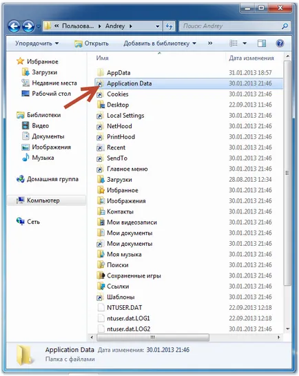Open Недавние места in sidebar
Image resolution: width=299 pixels, height=376 pixels.
(54, 83)
